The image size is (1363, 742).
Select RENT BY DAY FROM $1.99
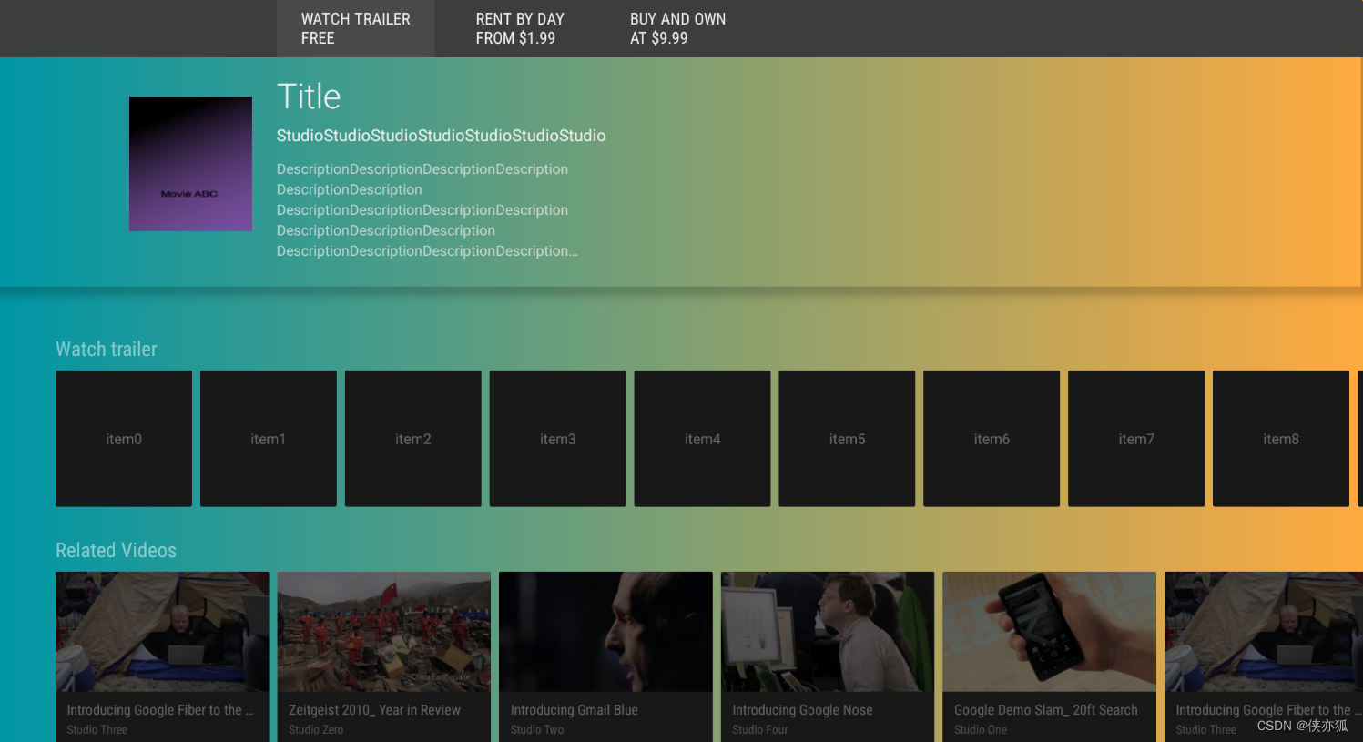tap(520, 28)
